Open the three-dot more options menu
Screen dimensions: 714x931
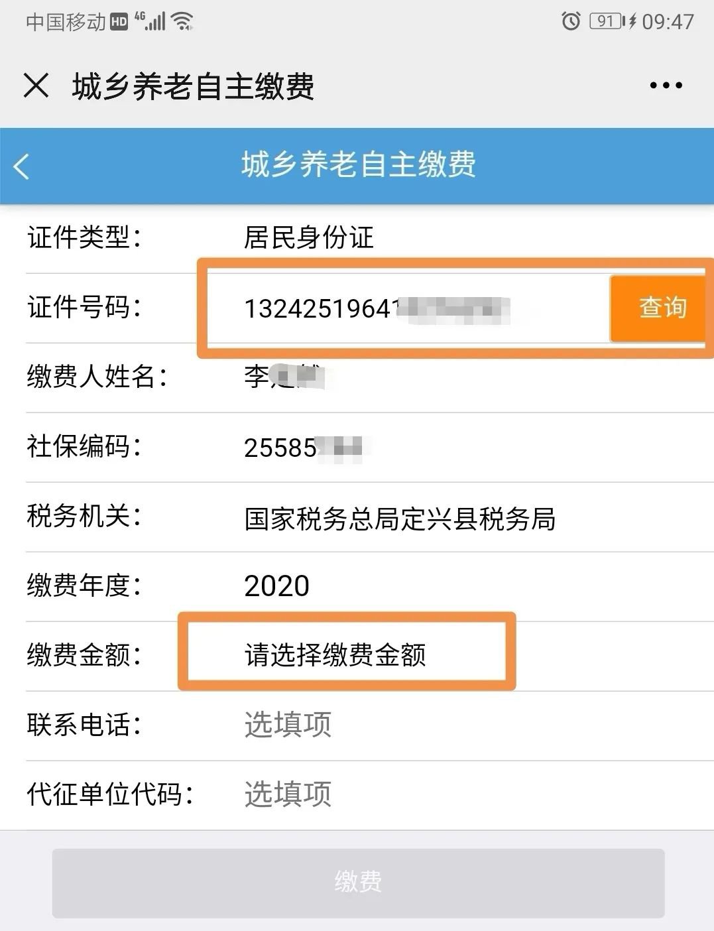(x=666, y=86)
